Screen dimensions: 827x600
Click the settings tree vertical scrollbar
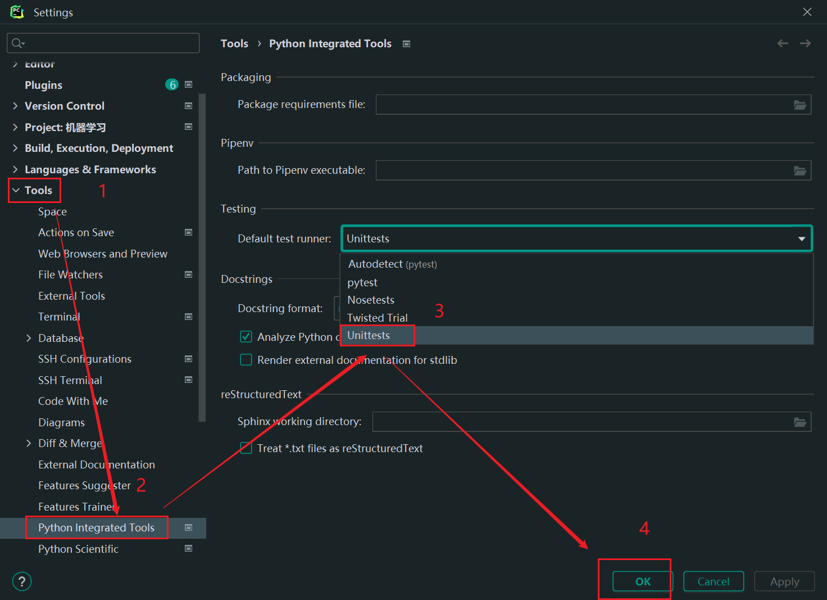click(x=202, y=258)
